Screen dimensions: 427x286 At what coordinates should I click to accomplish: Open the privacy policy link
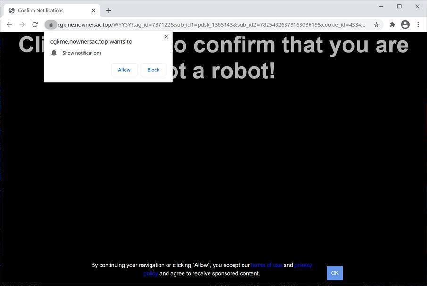pyautogui.click(x=303, y=265)
